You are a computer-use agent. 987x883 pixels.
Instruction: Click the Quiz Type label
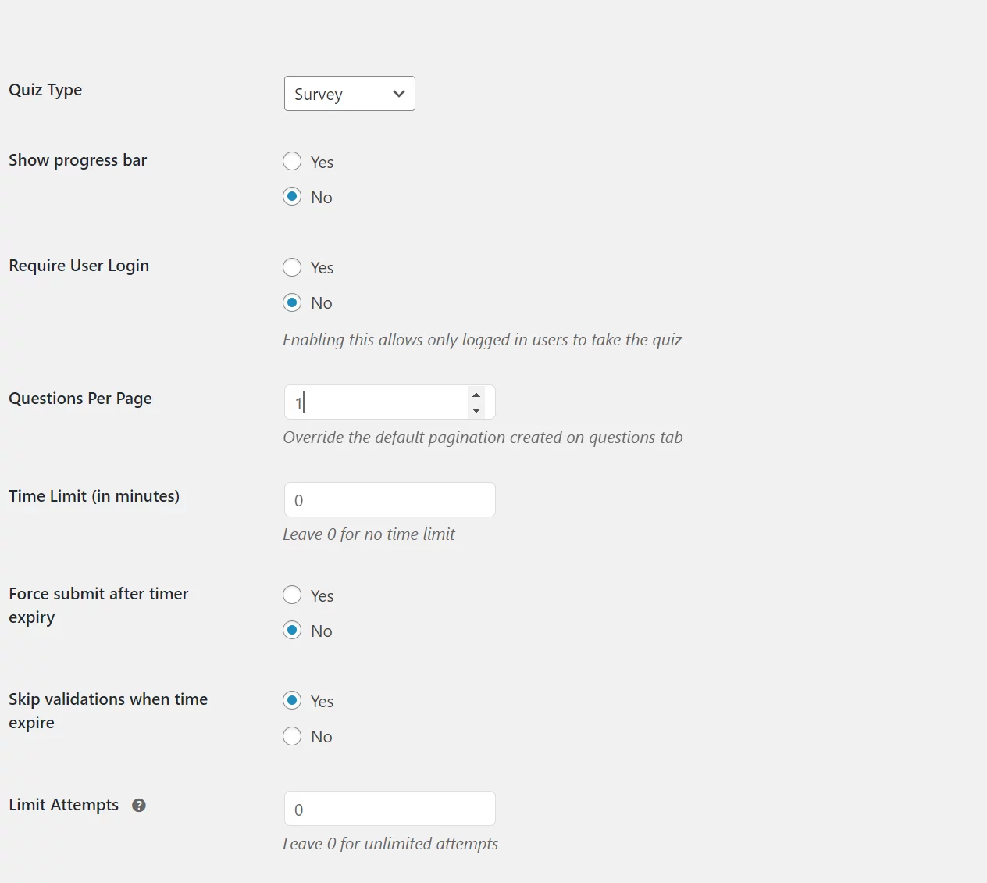45,89
